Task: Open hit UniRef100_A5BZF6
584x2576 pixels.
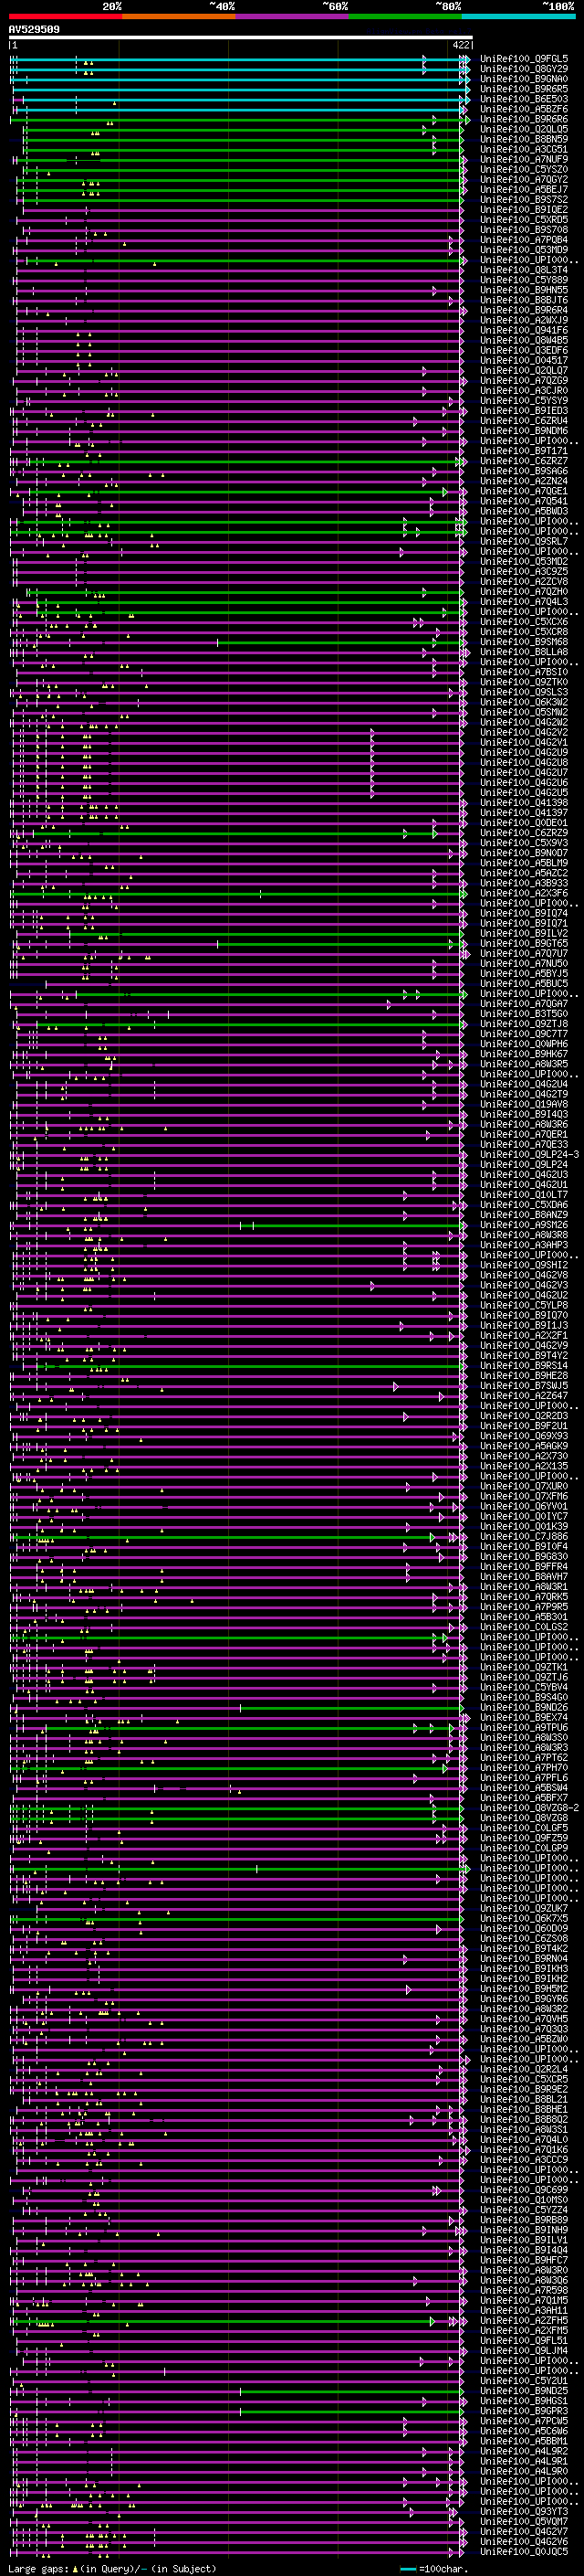Action: (x=524, y=109)
